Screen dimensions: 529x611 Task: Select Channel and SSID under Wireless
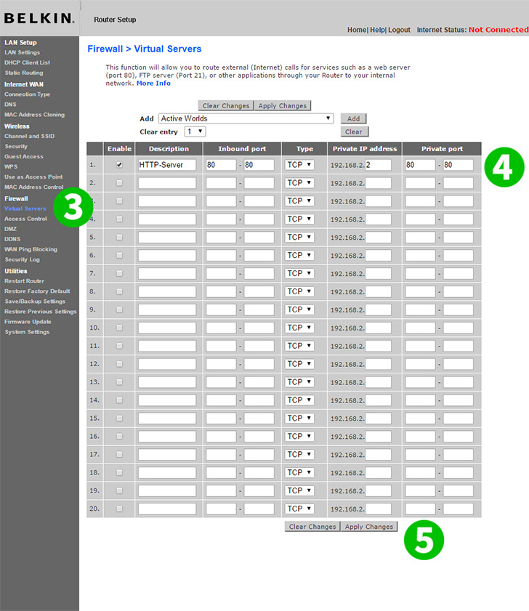tap(29, 136)
